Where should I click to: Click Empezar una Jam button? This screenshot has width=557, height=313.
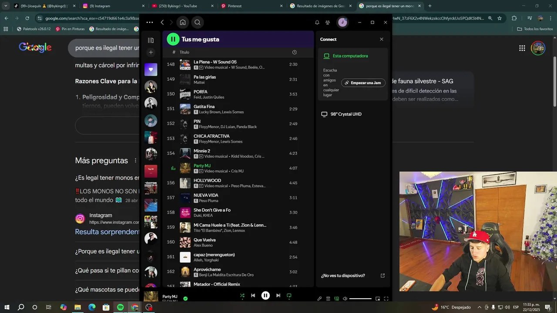pyautogui.click(x=363, y=83)
